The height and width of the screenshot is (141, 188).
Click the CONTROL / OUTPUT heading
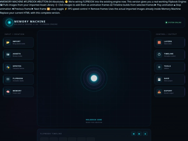coord(166,34)
